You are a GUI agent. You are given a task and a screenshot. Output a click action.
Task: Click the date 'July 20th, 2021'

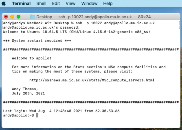pyautogui.click(x=28, y=93)
